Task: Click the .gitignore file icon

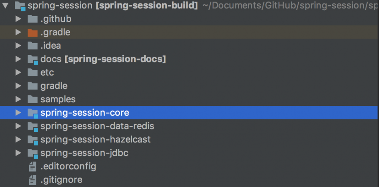Action: coord(33,180)
